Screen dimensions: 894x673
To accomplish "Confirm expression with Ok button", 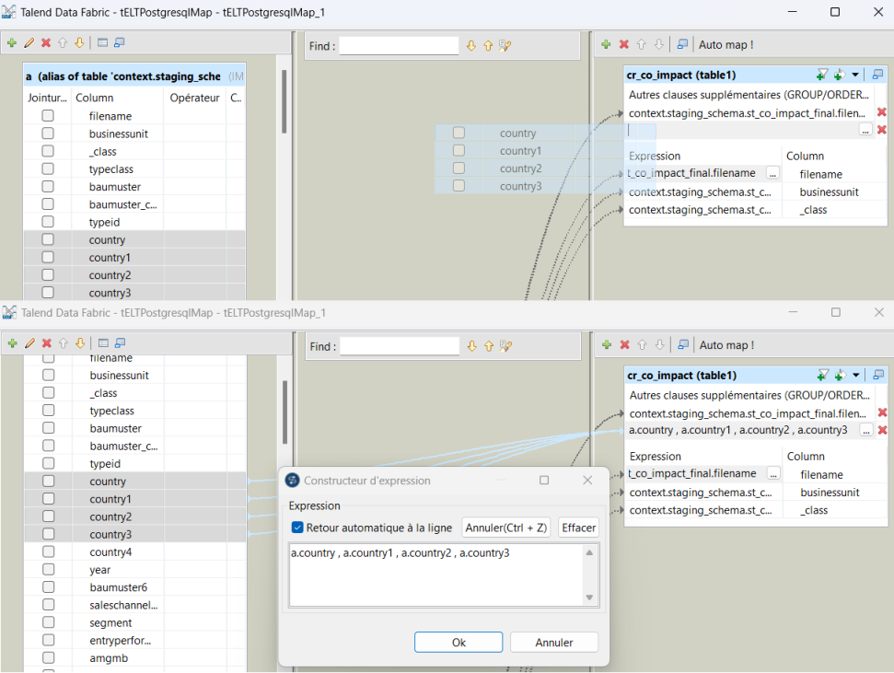I will pos(459,643).
